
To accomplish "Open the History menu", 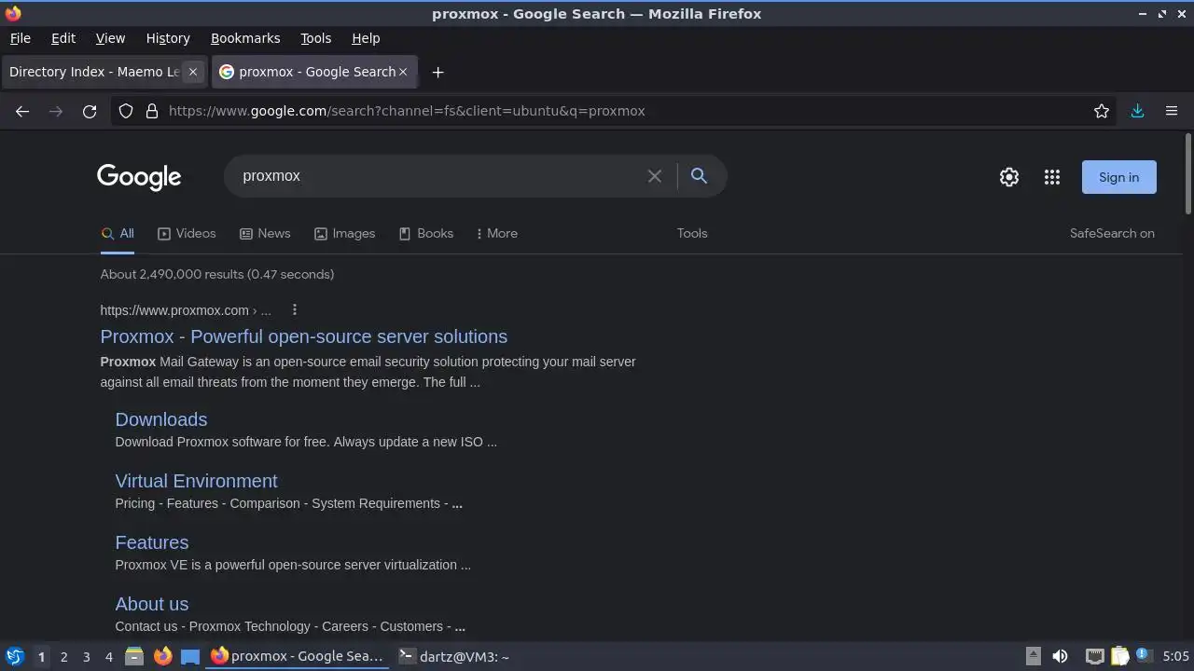I will click(x=168, y=38).
